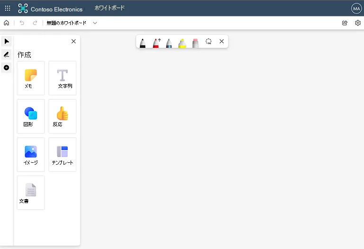Close the pen toolbar
Screen dimensions: 364x249
coord(222,41)
